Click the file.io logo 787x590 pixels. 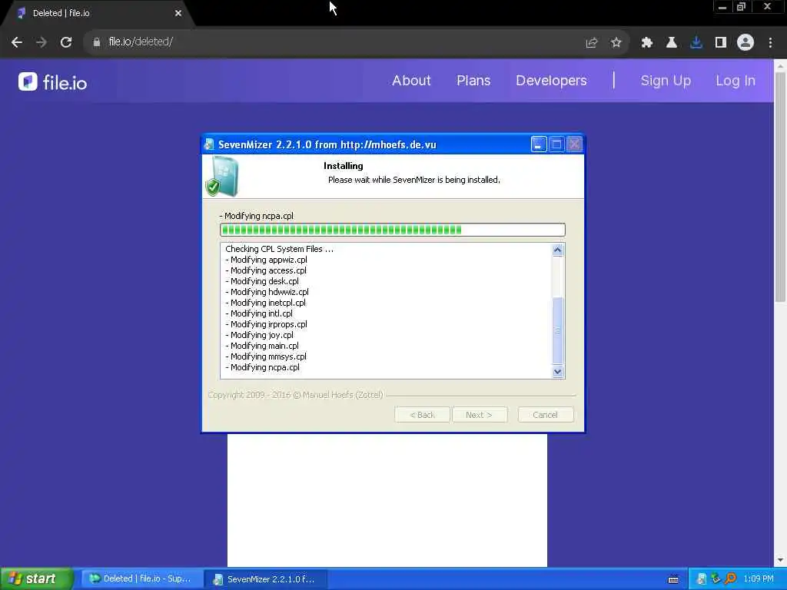coord(53,81)
